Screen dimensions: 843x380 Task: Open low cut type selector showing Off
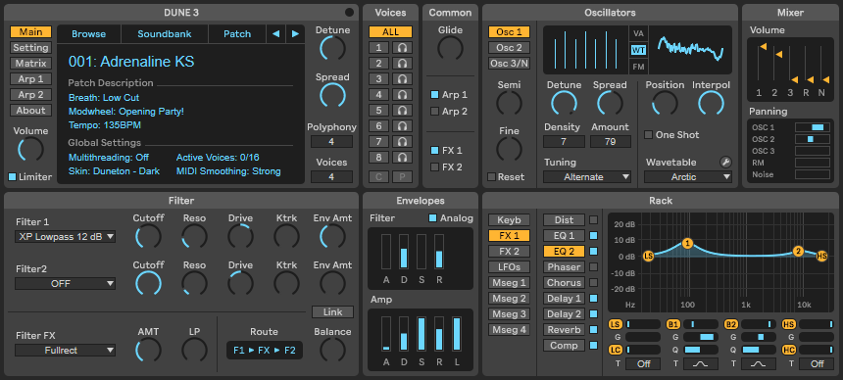[x=643, y=364]
